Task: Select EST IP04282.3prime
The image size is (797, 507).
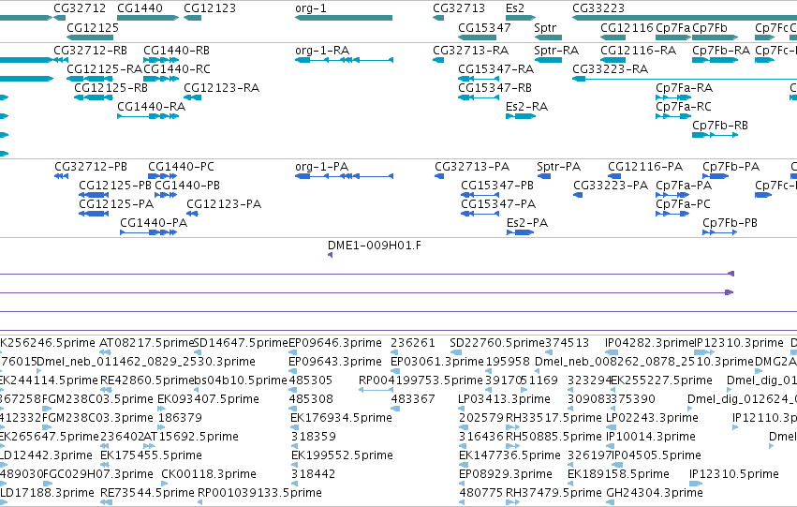Action: [650, 343]
